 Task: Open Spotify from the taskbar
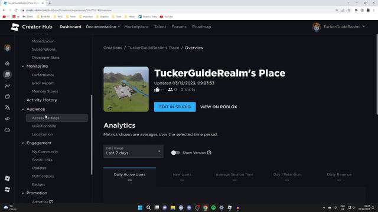point(213,208)
